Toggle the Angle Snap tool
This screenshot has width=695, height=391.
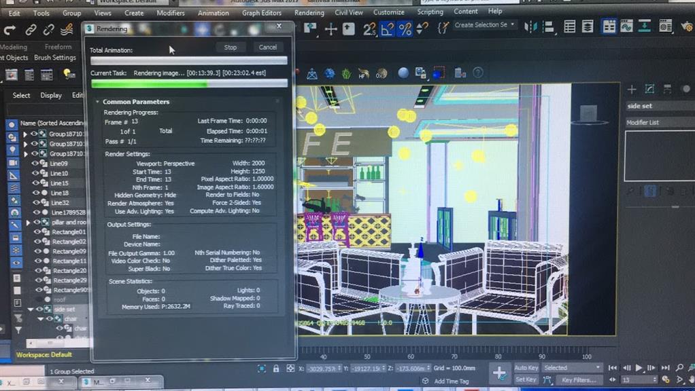(387, 29)
